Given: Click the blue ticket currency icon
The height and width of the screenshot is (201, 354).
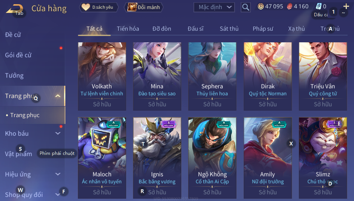Looking at the screenshot, I should pos(318,6).
